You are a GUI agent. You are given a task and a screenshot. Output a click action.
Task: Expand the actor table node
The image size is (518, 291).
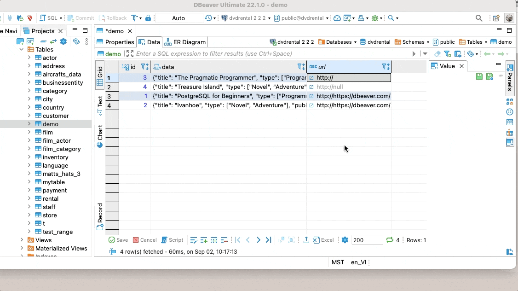(x=29, y=58)
